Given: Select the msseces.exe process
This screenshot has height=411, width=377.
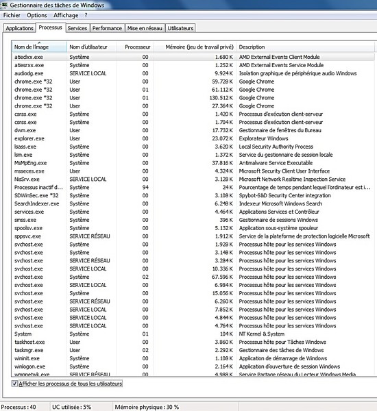Looking at the screenshot, I should tap(193, 171).
